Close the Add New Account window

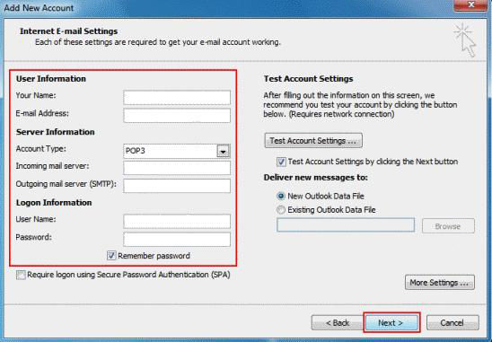click(470, 5)
